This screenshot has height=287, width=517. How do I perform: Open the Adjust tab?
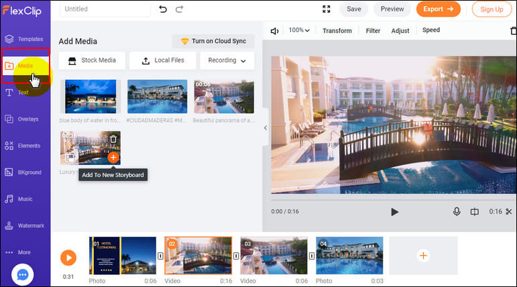(400, 31)
